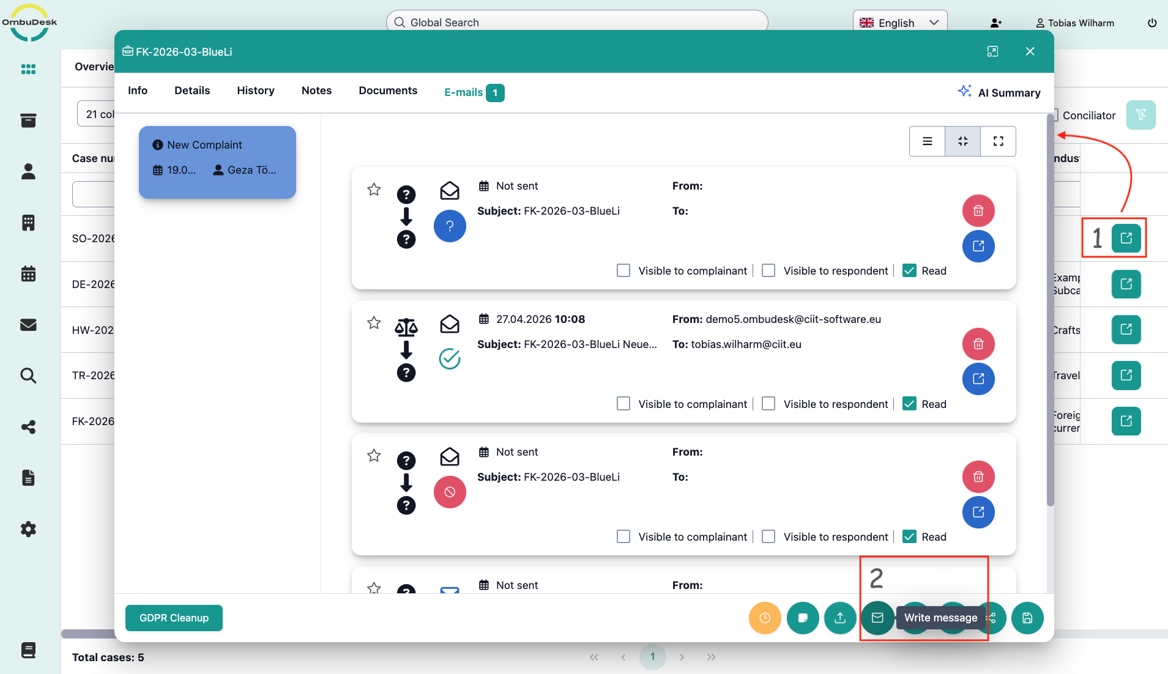Image resolution: width=1168 pixels, height=674 pixels.
Task: Uncheck Read on first Not sent e-mail
Action: pos(909,270)
